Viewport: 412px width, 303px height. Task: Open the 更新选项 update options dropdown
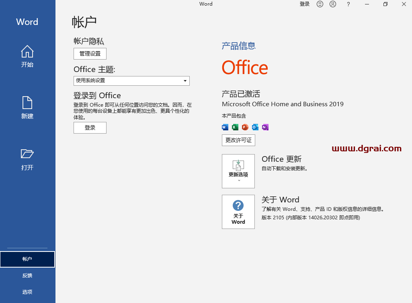[238, 171]
